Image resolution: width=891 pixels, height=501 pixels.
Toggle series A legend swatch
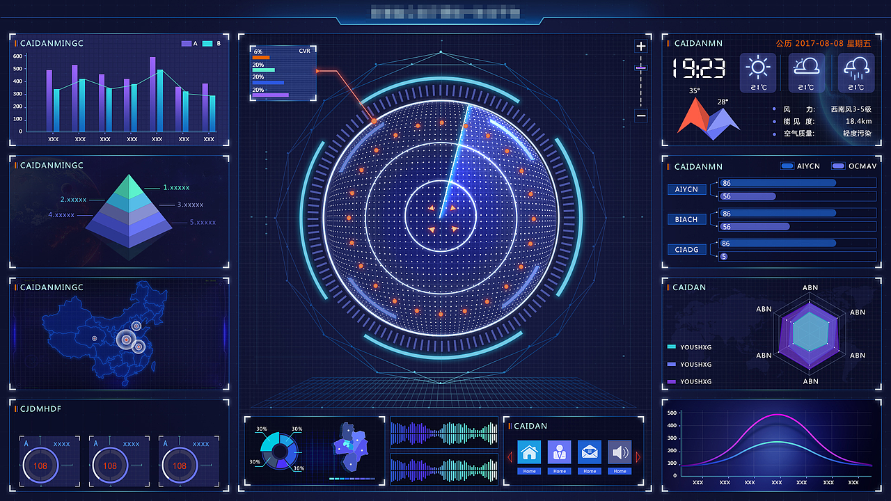pos(187,43)
